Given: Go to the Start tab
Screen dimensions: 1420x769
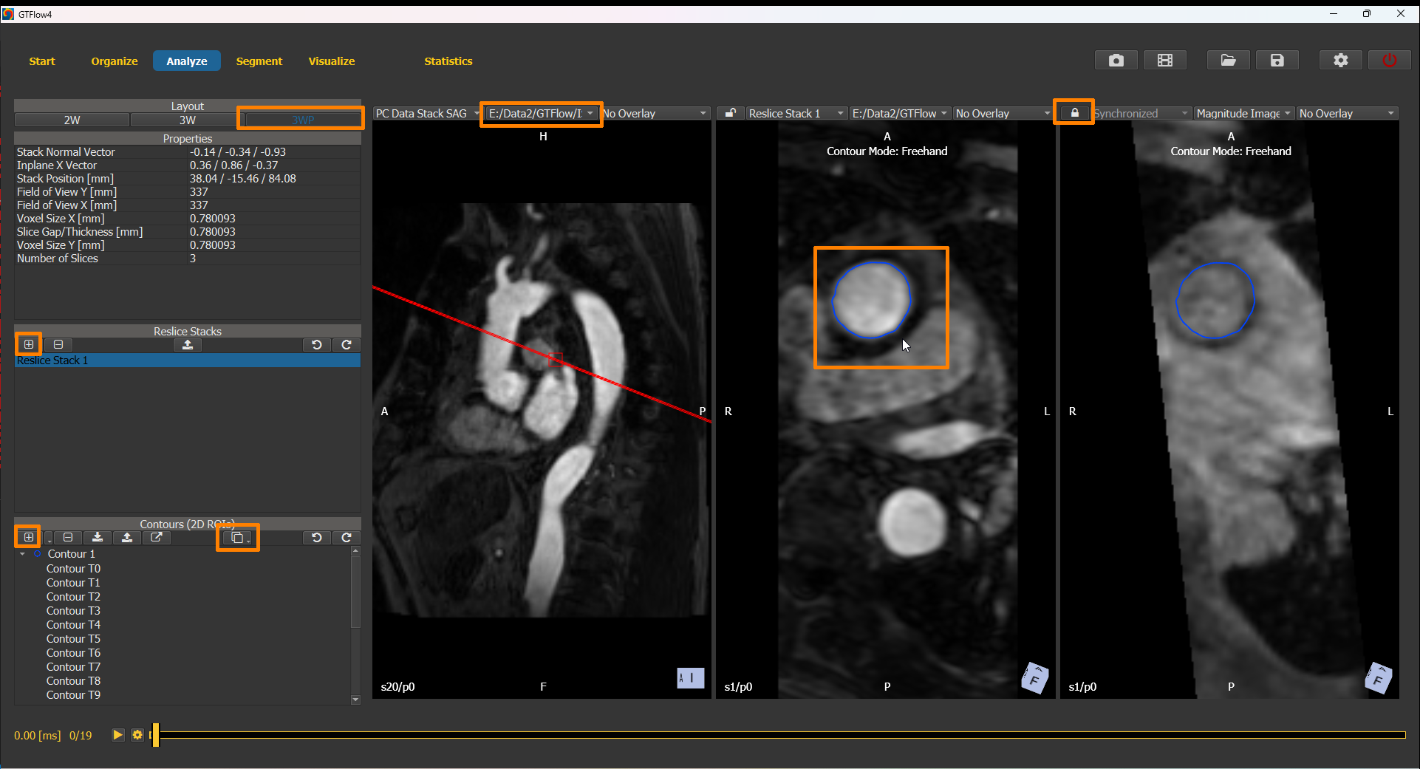Looking at the screenshot, I should tap(42, 61).
